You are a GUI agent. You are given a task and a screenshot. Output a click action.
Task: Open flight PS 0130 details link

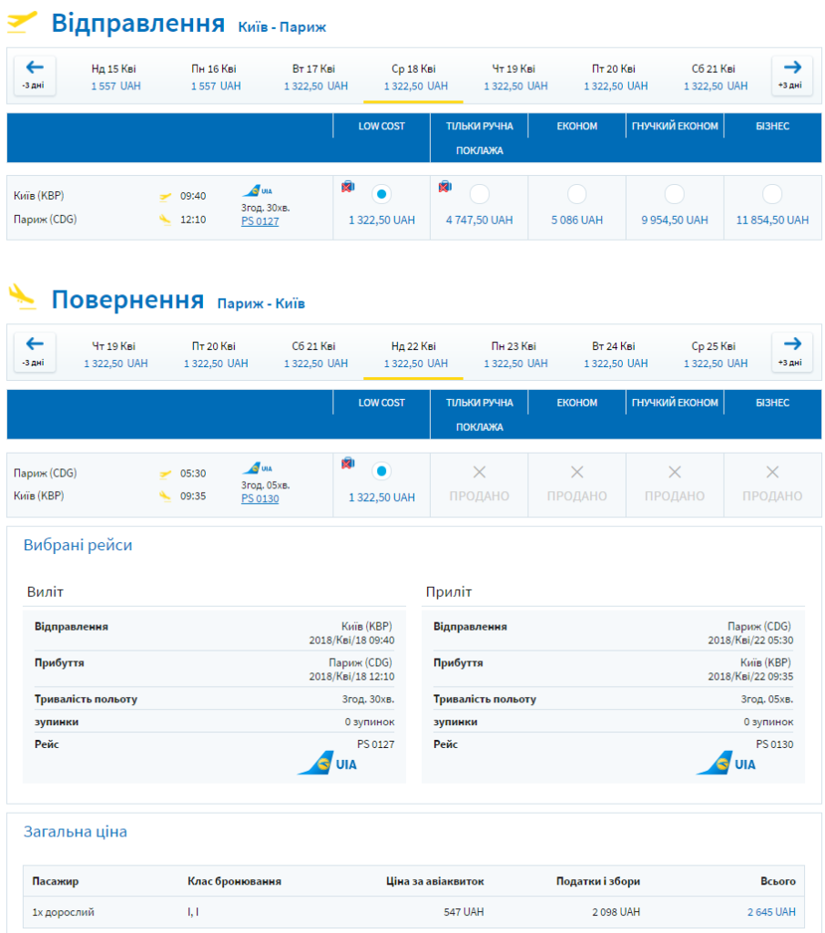click(260, 498)
